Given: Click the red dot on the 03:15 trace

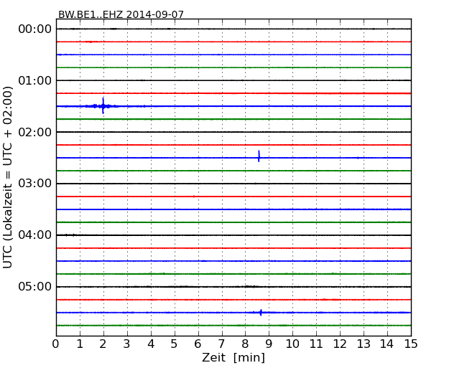Looking at the screenshot, I should click(194, 197).
